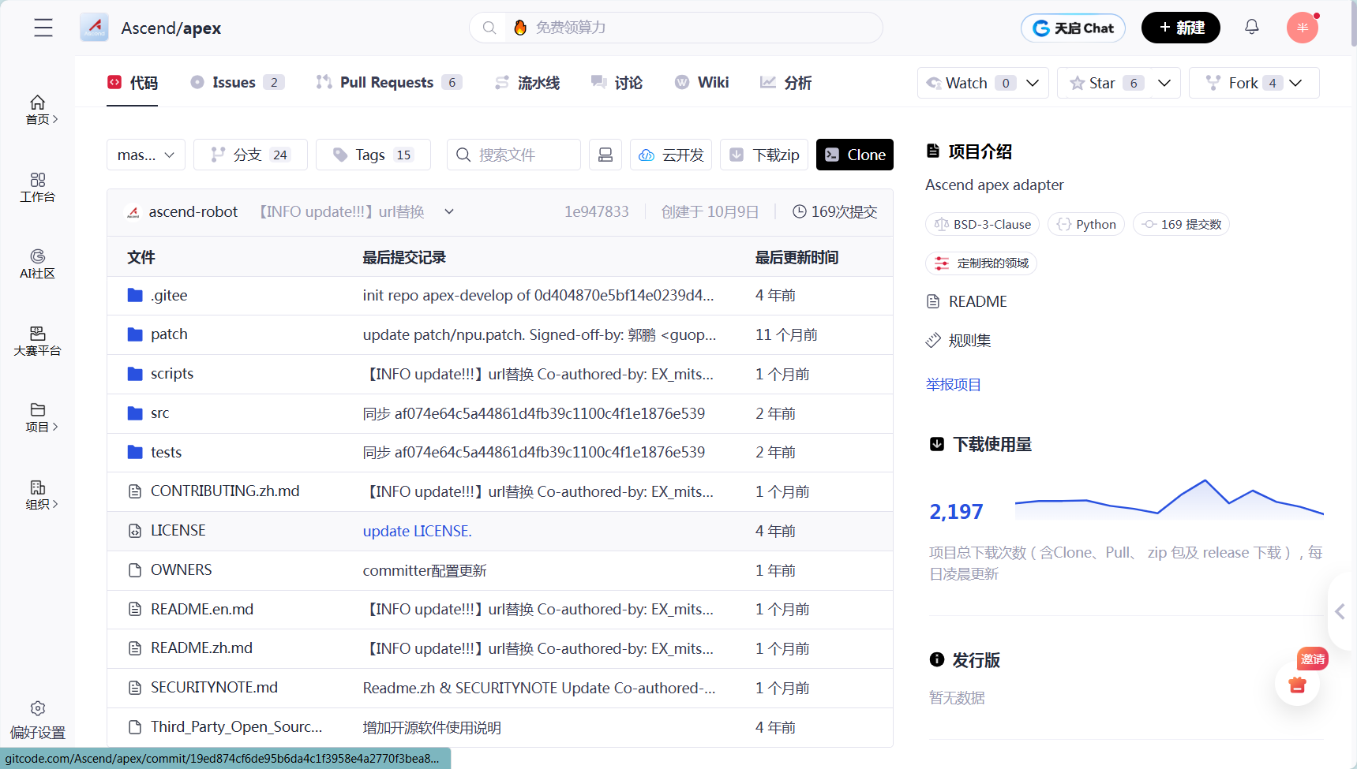Open commit hash 1e947833

coord(596,211)
